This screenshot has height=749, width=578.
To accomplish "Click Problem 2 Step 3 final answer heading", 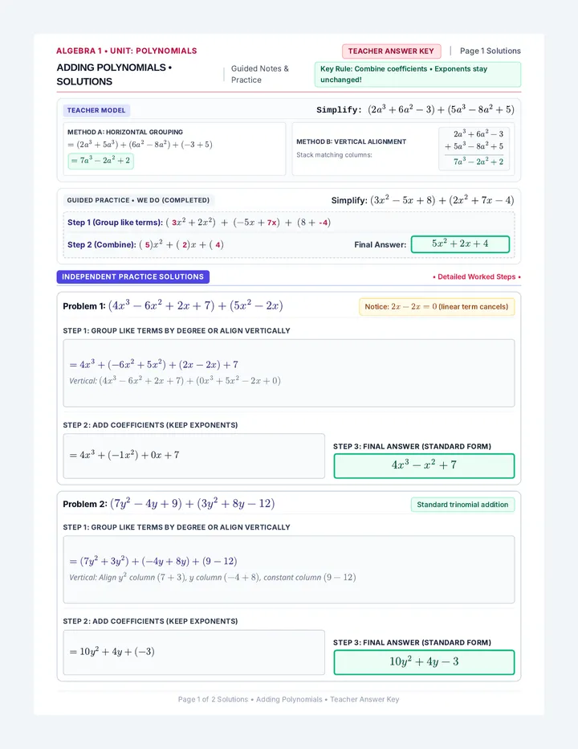I will [x=412, y=643].
